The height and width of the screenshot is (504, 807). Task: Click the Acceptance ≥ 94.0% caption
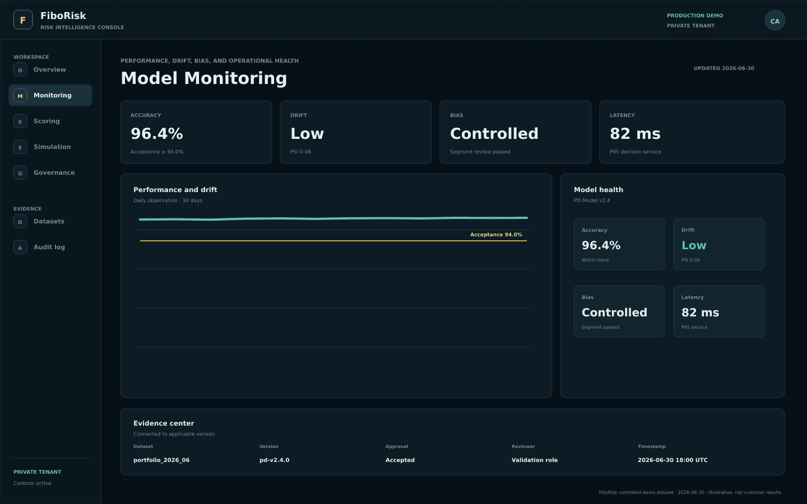(x=157, y=152)
